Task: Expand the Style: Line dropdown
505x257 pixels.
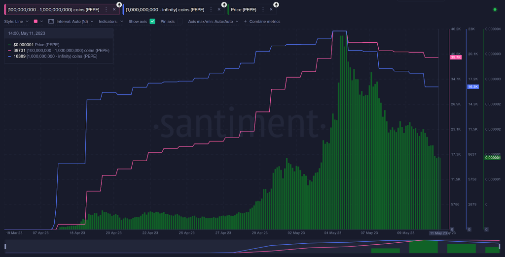Action: (16, 22)
